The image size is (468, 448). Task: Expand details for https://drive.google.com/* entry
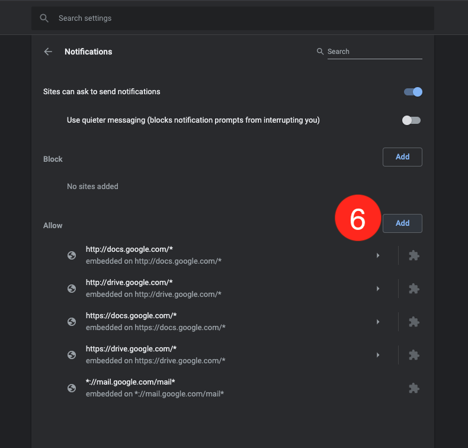pos(378,355)
